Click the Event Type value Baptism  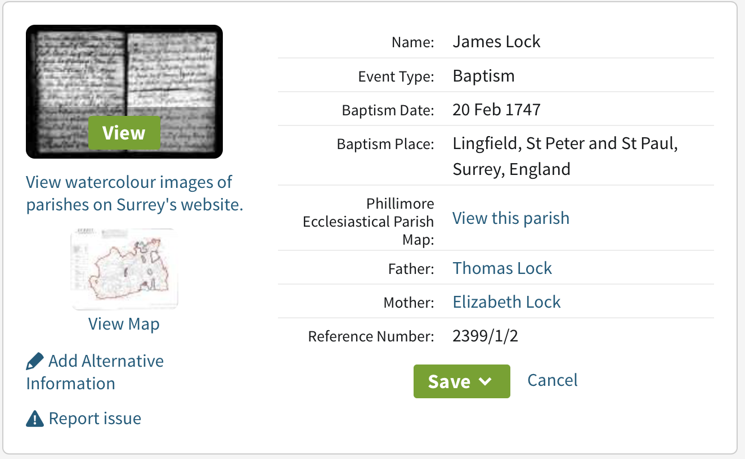click(483, 76)
